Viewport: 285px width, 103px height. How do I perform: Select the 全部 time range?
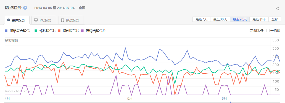tap(275, 19)
